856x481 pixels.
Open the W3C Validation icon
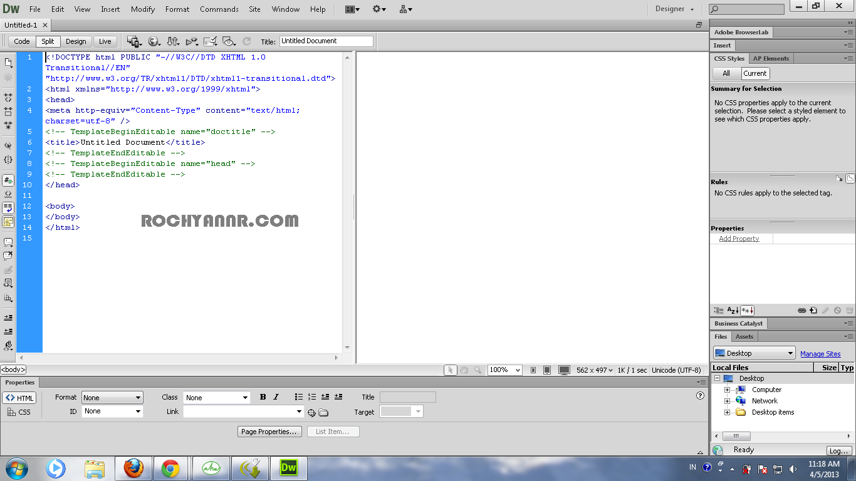[x=192, y=41]
